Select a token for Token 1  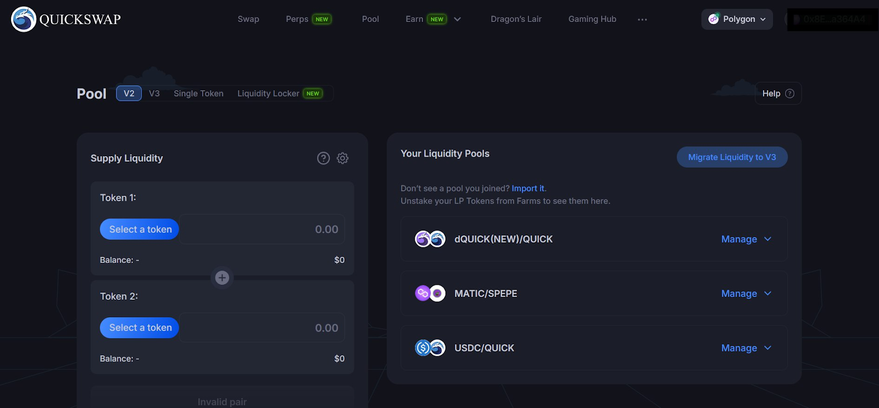(x=140, y=229)
